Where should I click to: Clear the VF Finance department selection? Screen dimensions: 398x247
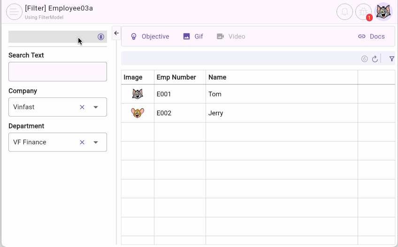pos(82,142)
